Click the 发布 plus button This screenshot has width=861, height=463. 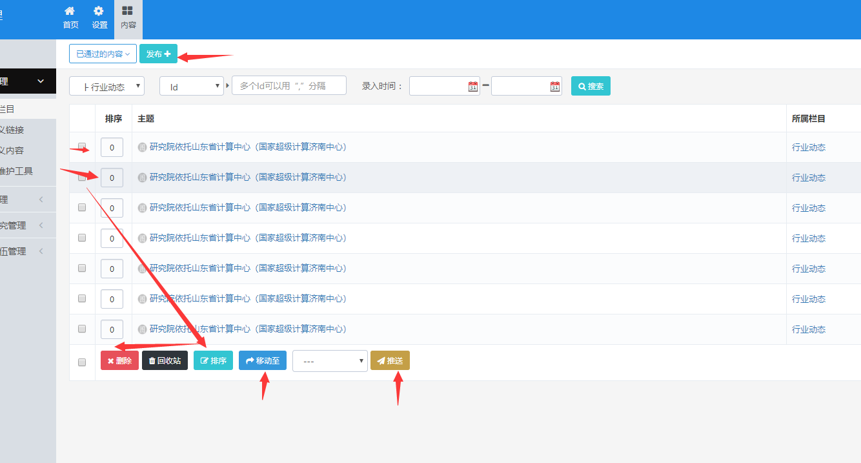(158, 54)
